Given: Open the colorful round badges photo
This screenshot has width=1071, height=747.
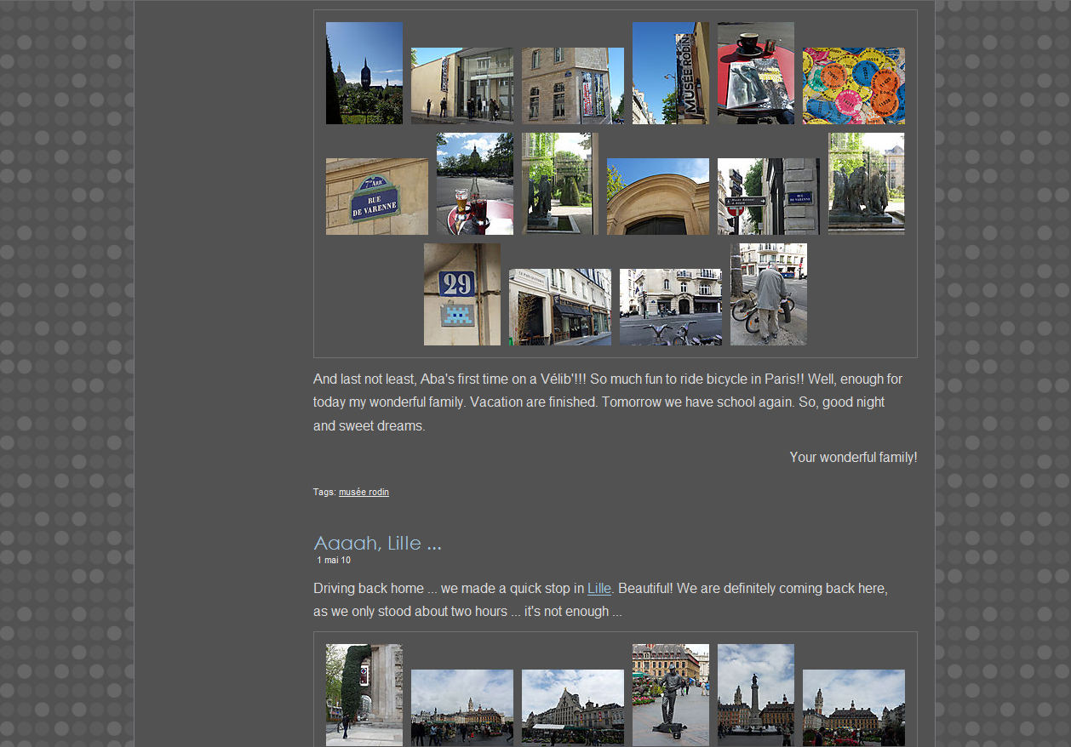Looking at the screenshot, I should pos(853,86).
